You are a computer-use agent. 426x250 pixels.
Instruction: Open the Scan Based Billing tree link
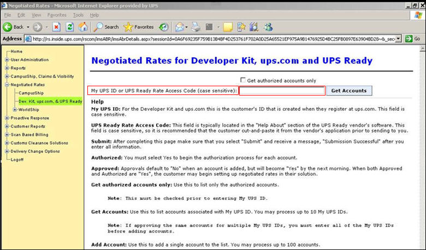coord(29,135)
